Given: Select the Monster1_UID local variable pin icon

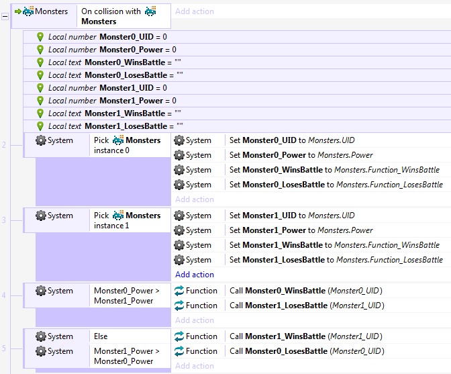Looking at the screenshot, I should tap(40, 88).
